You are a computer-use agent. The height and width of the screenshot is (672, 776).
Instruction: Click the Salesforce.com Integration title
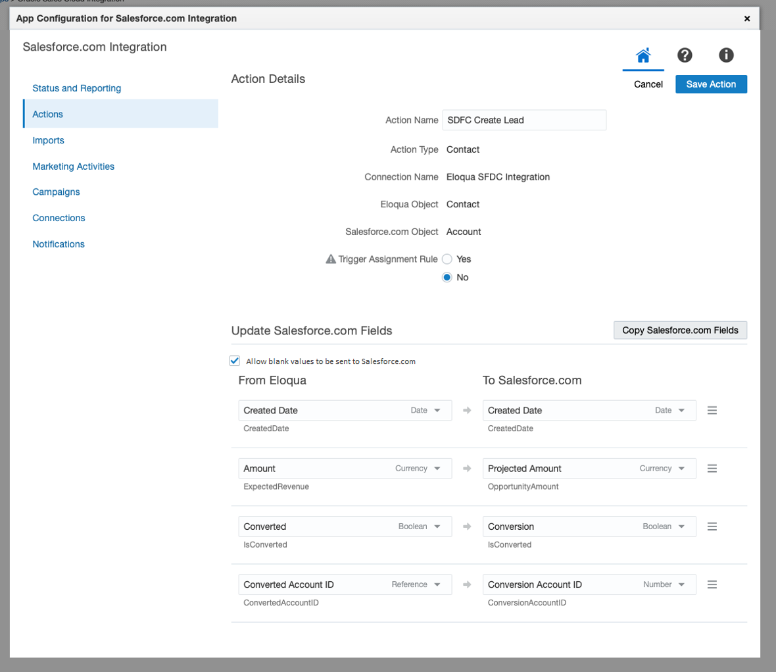point(95,47)
